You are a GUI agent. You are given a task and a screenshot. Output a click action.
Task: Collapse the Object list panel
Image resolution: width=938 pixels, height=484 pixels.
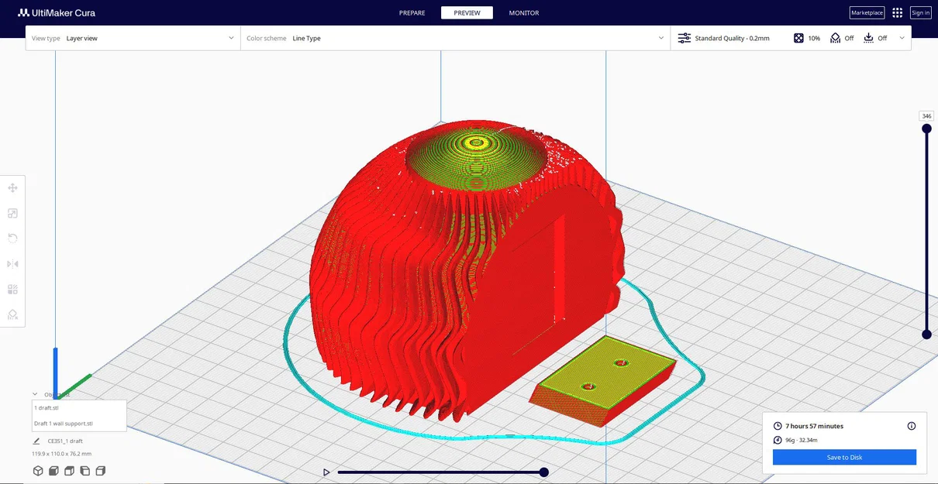click(x=35, y=394)
